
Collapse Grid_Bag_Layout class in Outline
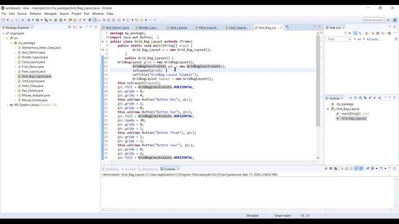(328, 109)
